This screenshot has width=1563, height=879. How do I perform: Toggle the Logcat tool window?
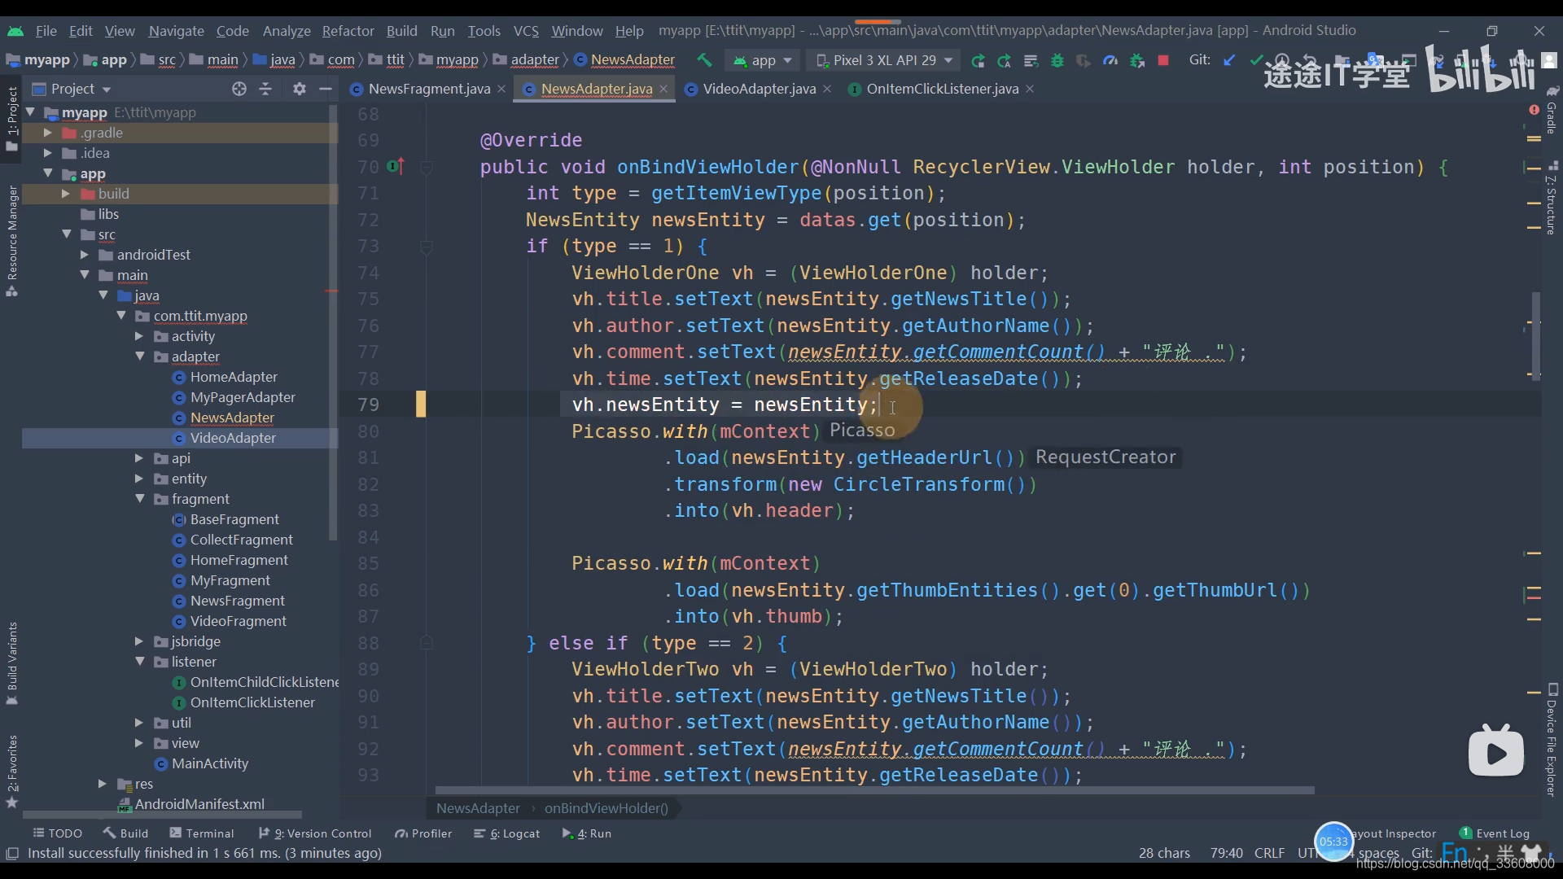[506, 833]
